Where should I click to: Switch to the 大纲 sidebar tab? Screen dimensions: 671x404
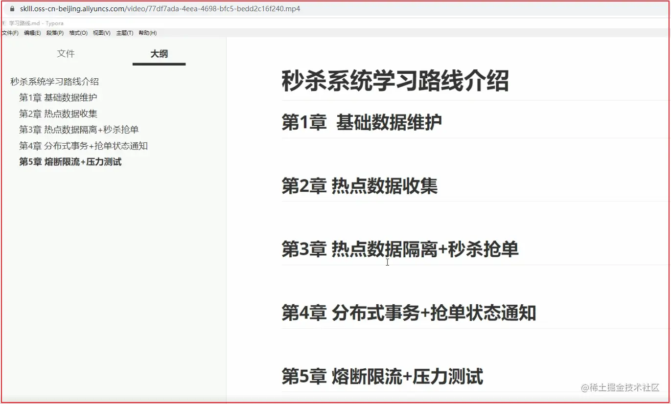pos(159,54)
